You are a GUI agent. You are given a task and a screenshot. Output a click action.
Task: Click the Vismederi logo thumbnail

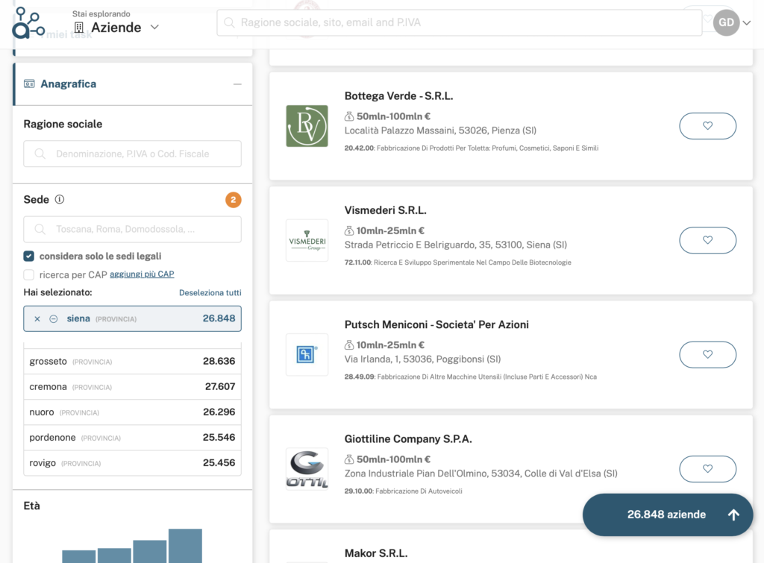pos(307,241)
